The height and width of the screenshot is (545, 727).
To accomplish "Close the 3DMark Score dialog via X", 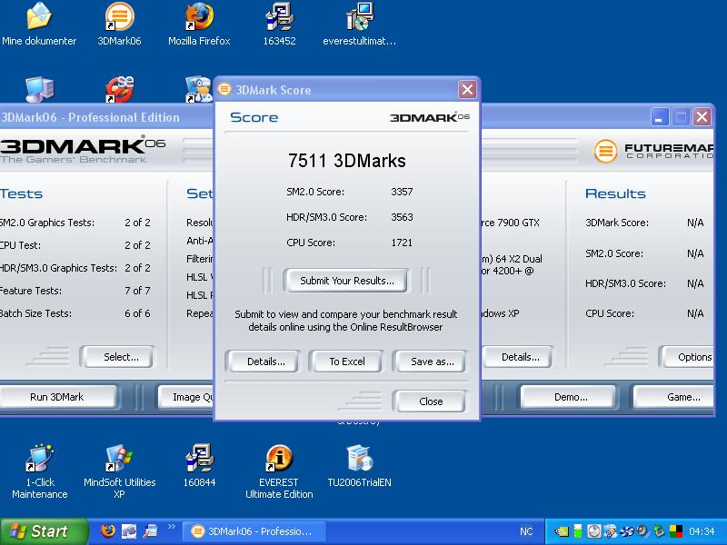I will click(467, 89).
